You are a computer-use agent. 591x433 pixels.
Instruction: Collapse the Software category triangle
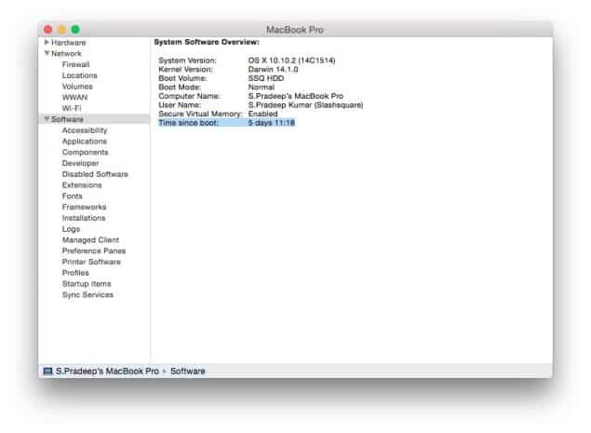click(47, 119)
